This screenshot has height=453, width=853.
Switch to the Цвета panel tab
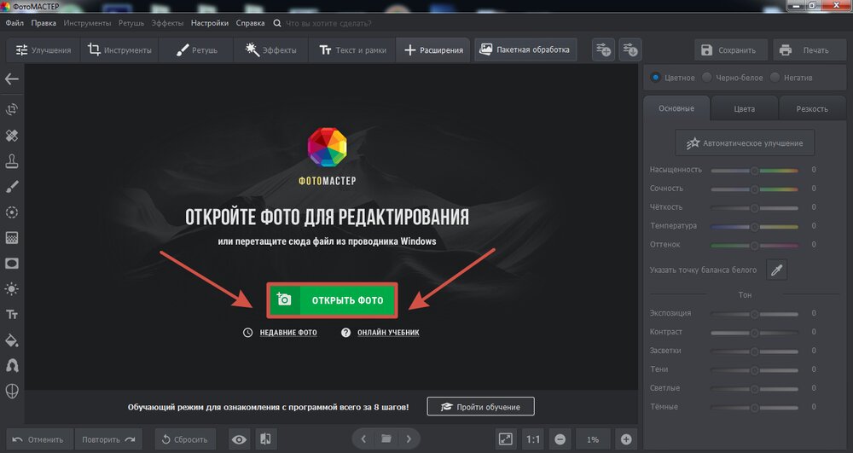(744, 108)
